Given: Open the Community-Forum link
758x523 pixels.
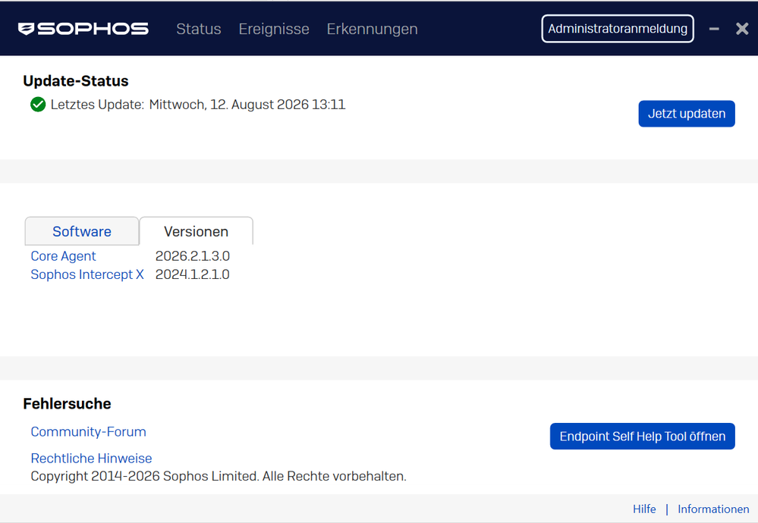Looking at the screenshot, I should pos(89,432).
